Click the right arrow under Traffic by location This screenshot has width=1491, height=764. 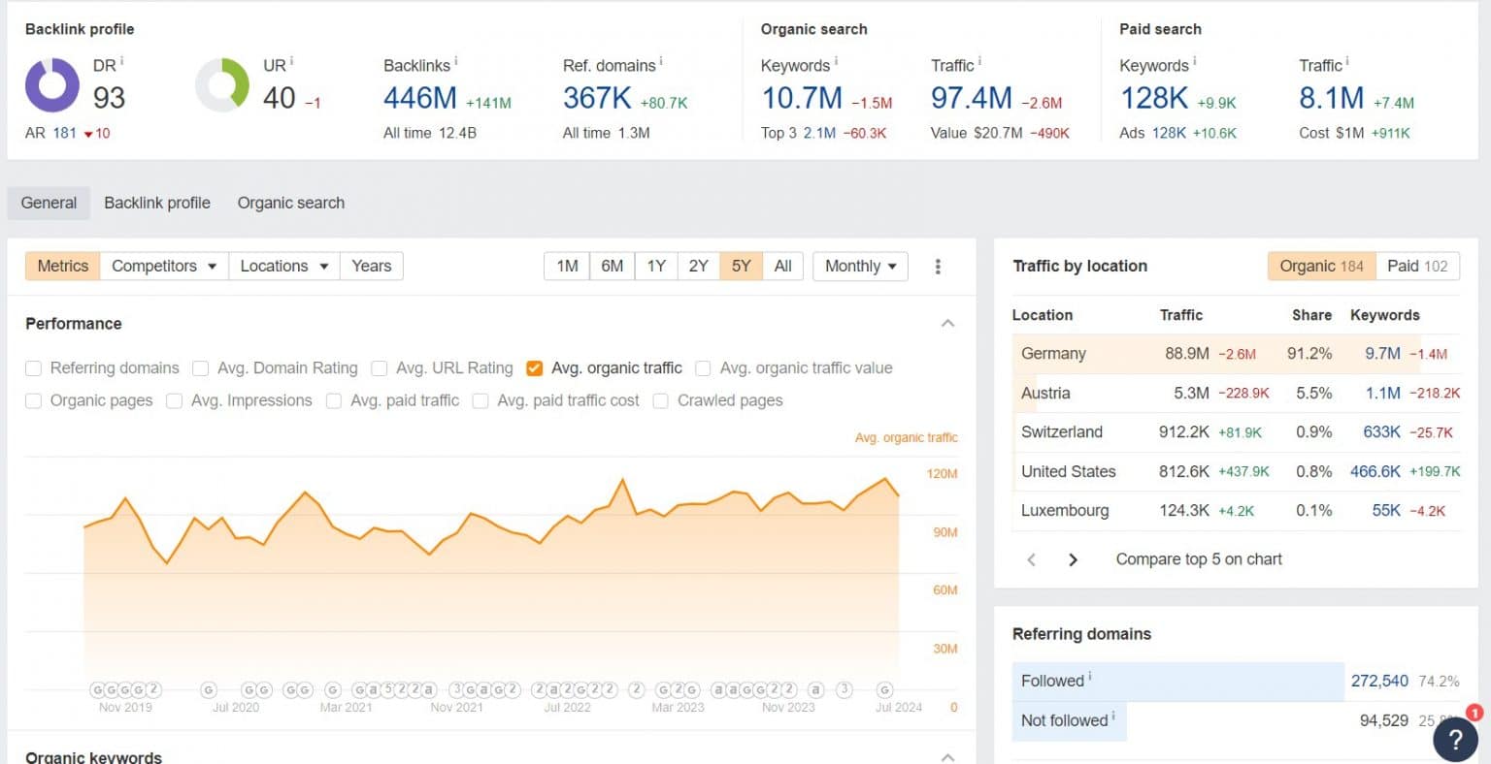click(x=1073, y=559)
